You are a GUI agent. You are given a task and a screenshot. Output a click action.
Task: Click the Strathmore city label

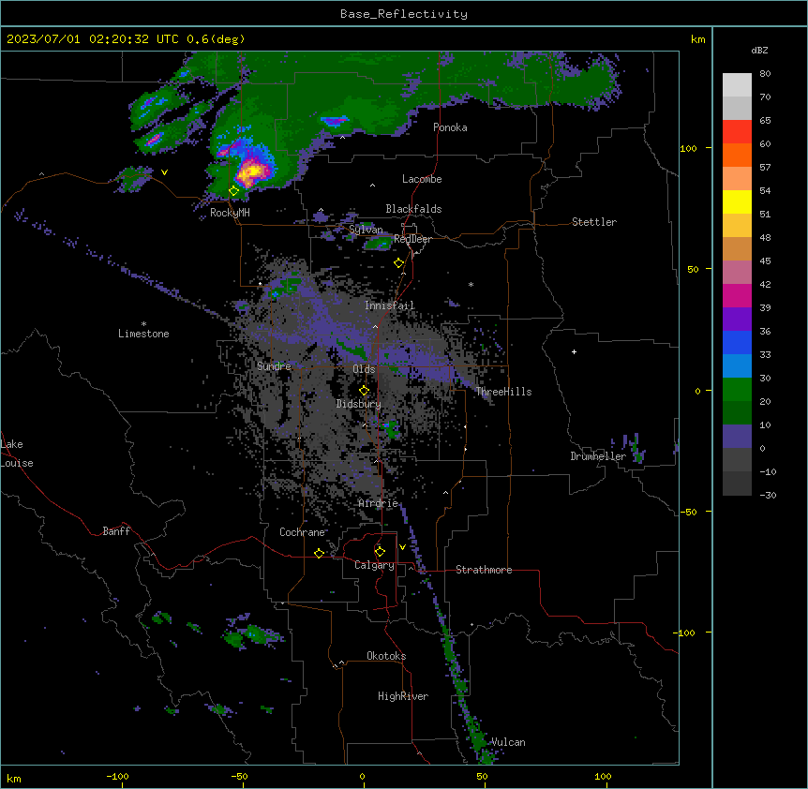coord(484,570)
